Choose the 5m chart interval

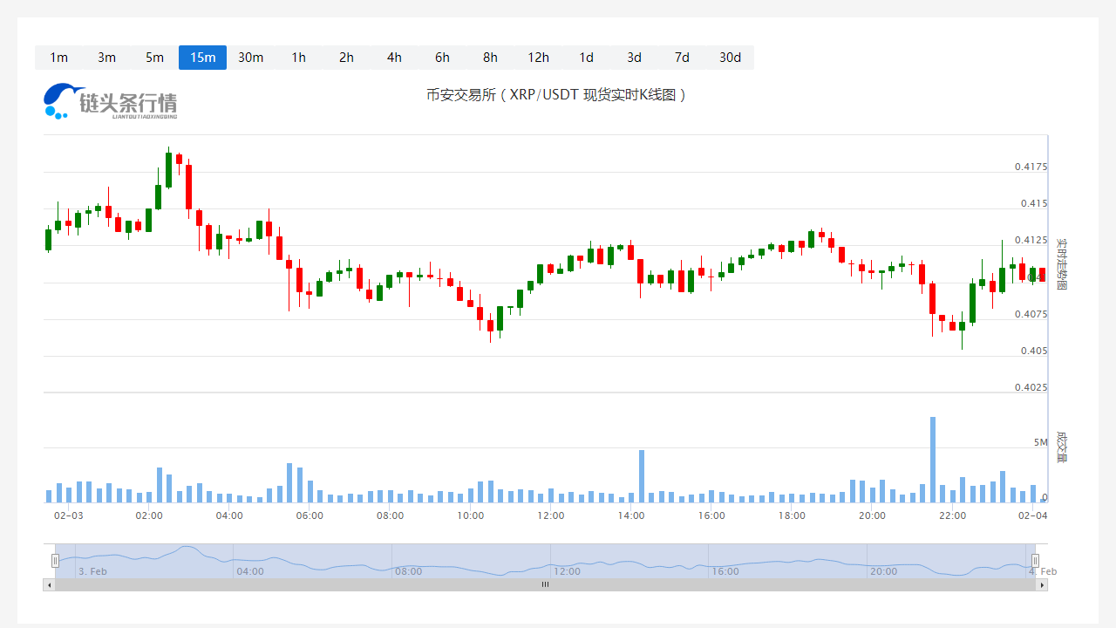tap(154, 58)
